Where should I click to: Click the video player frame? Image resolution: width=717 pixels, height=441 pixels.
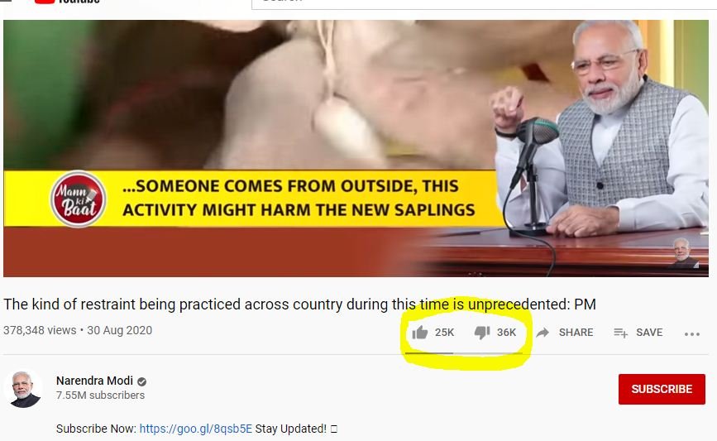(x=356, y=148)
